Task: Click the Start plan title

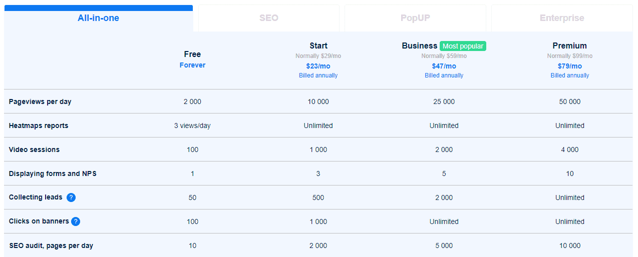Action: pos(318,45)
